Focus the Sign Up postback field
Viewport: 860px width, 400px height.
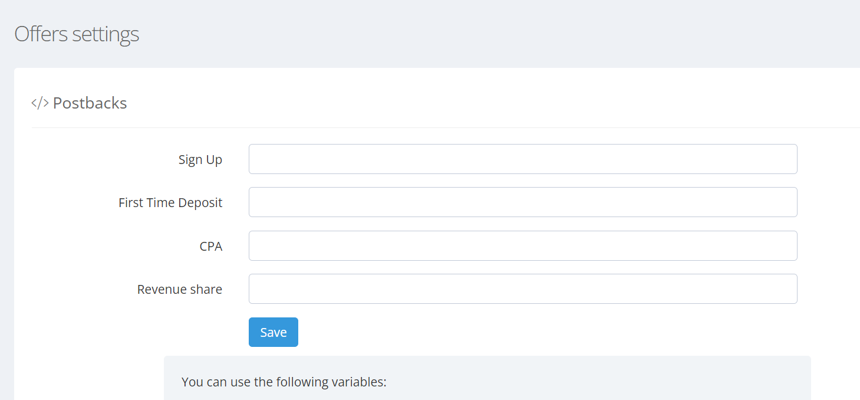click(x=523, y=159)
